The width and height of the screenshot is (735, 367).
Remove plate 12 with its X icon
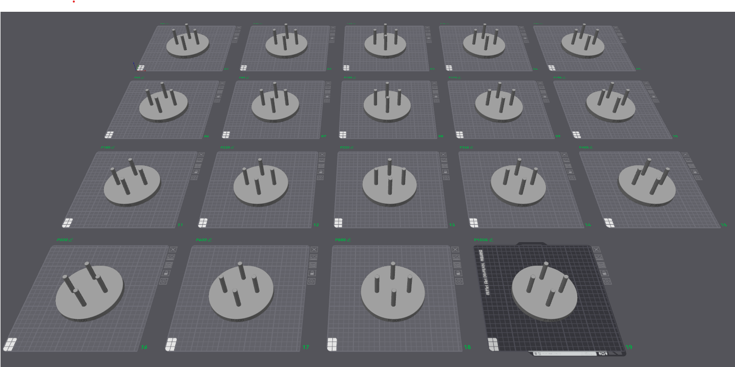322,154
